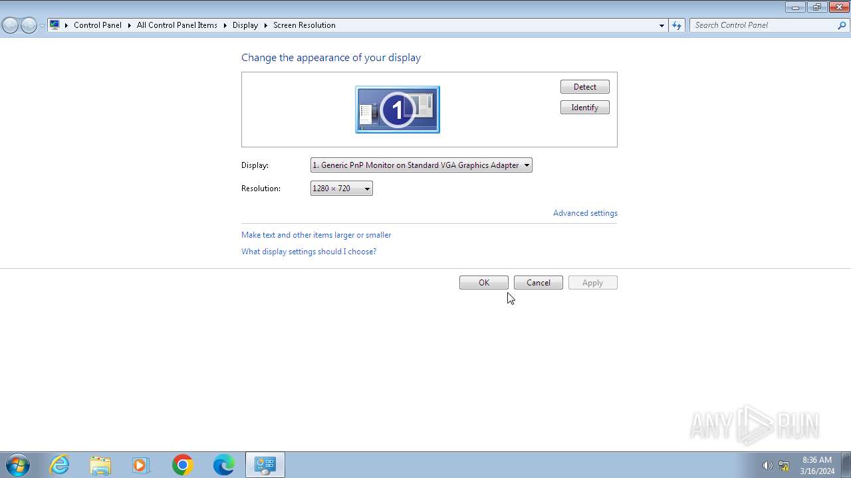Expand arrow after Display breadcrumb
The width and height of the screenshot is (851, 478).
coord(265,25)
